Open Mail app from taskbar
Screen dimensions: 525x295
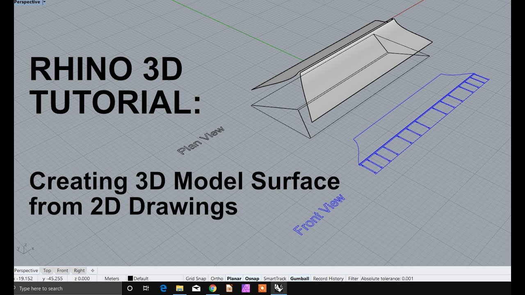pos(196,288)
